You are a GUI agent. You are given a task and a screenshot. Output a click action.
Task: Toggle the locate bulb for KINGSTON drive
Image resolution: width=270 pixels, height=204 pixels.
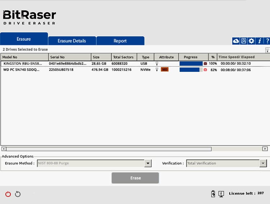pos(157,64)
